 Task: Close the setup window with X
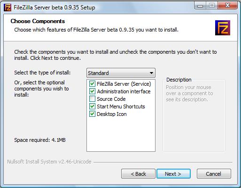tap(227, 6)
